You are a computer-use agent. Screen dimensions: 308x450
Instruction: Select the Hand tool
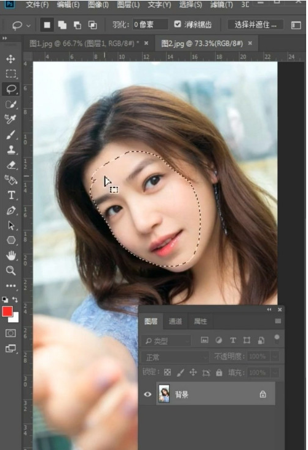[11, 255]
